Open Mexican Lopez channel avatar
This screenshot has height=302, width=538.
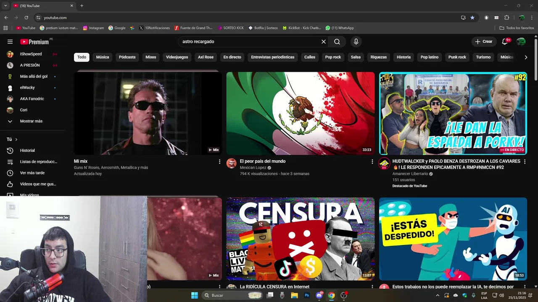(232, 163)
